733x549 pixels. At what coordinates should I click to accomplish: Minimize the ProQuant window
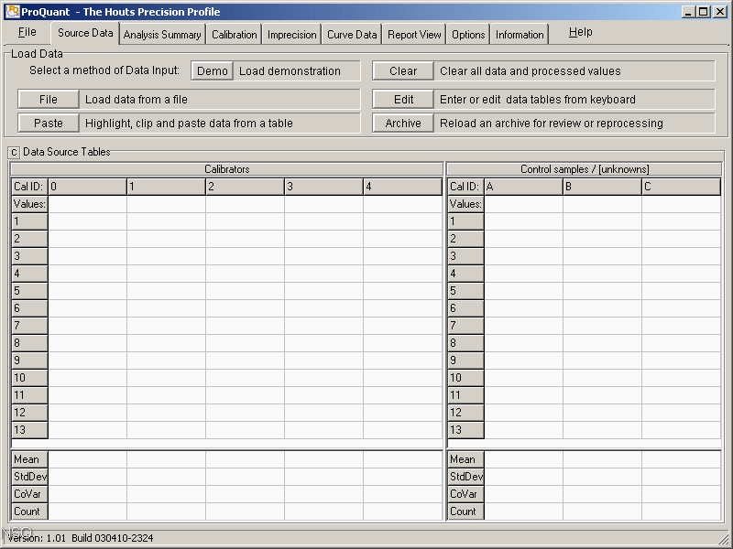pyautogui.click(x=688, y=12)
